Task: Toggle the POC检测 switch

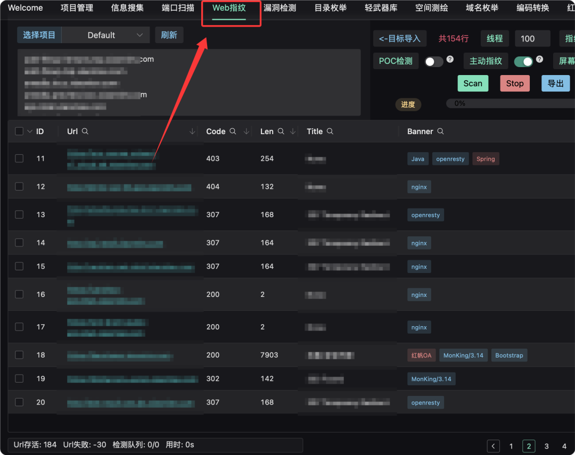Action: click(434, 62)
